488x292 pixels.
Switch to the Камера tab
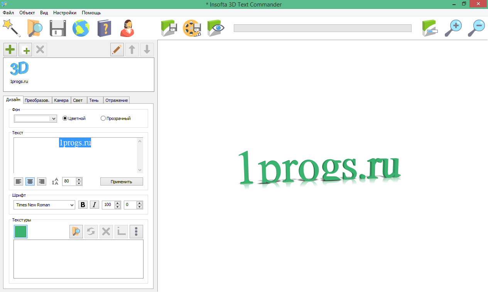(61, 100)
